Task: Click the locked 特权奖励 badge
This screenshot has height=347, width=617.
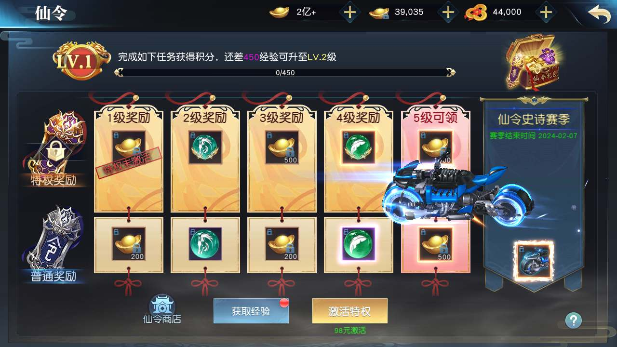Action: tap(55, 149)
